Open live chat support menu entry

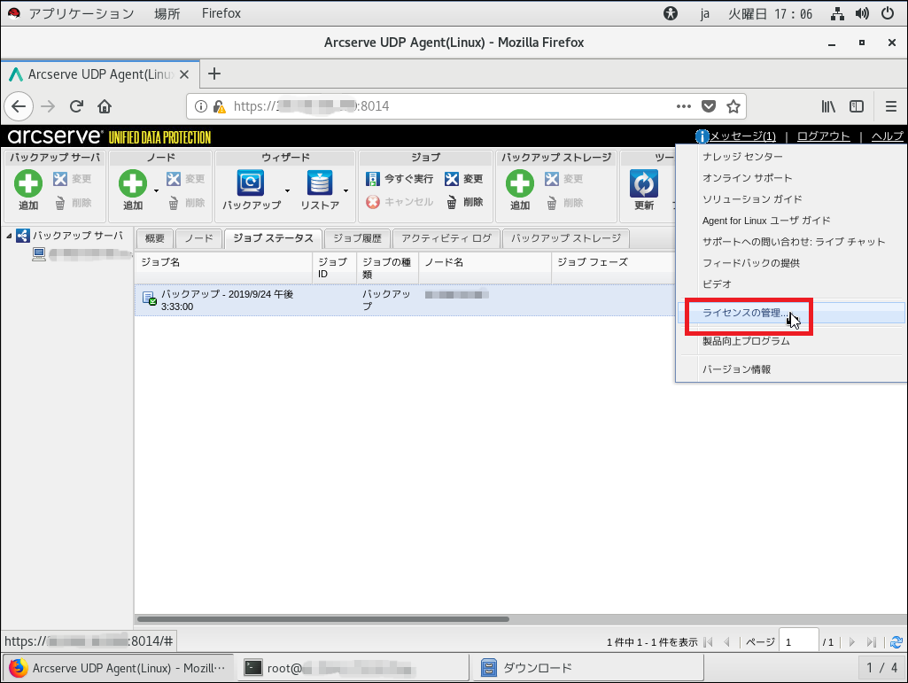[x=792, y=242]
